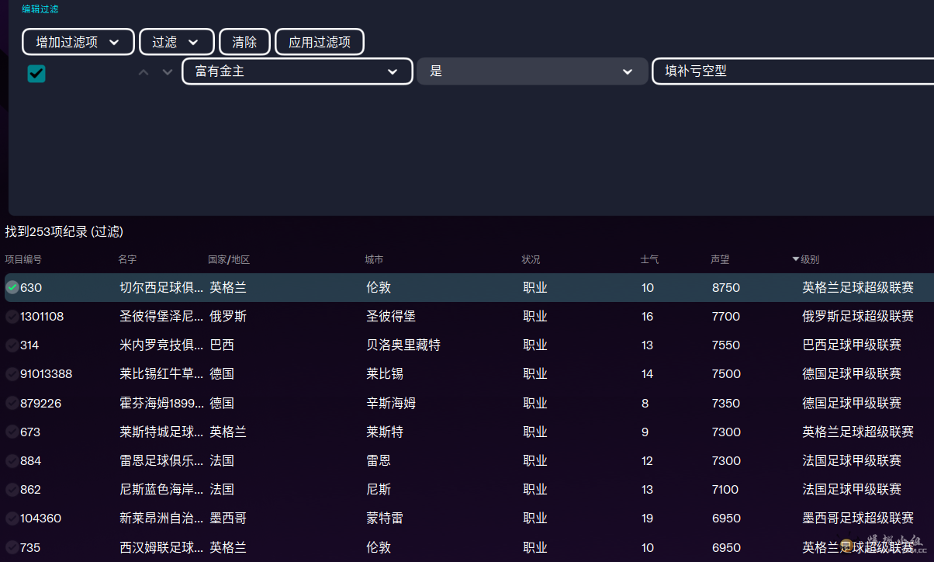Select club 雷恩足球俱乐...
934x562 pixels.
tap(161, 461)
